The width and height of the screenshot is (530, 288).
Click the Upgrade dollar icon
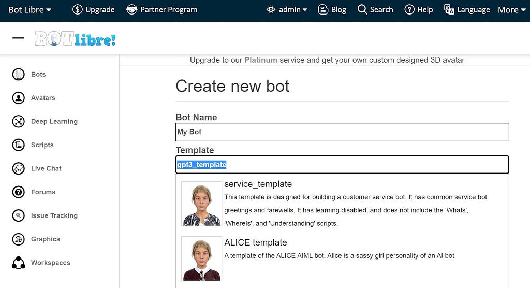tap(78, 9)
